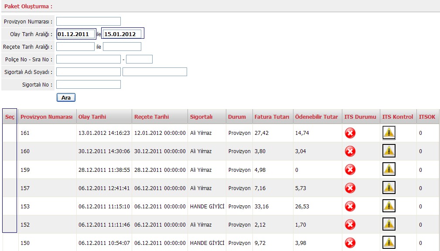Click the ITS Kontrol warning icon for provizyon 150
The height and width of the screenshot is (251, 440).
(389, 242)
